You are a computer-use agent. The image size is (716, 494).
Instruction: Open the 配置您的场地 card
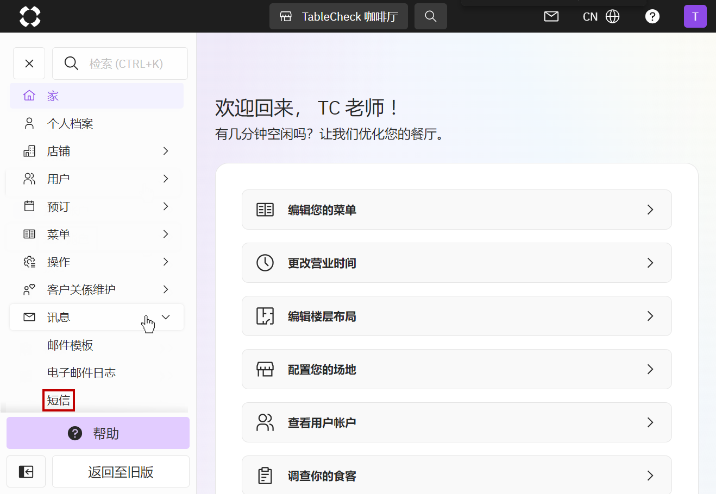click(x=457, y=369)
